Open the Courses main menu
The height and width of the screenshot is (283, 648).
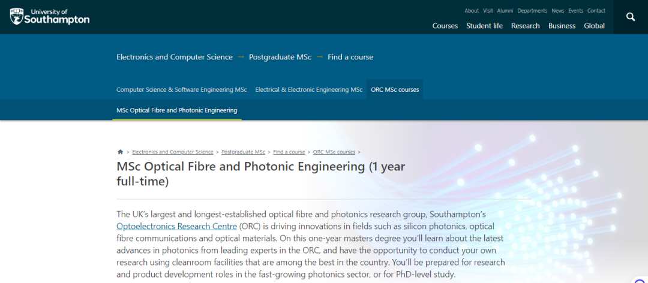445,26
